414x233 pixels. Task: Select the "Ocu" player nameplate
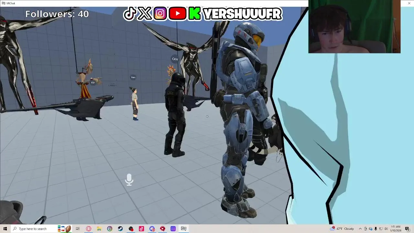[x=175, y=59]
